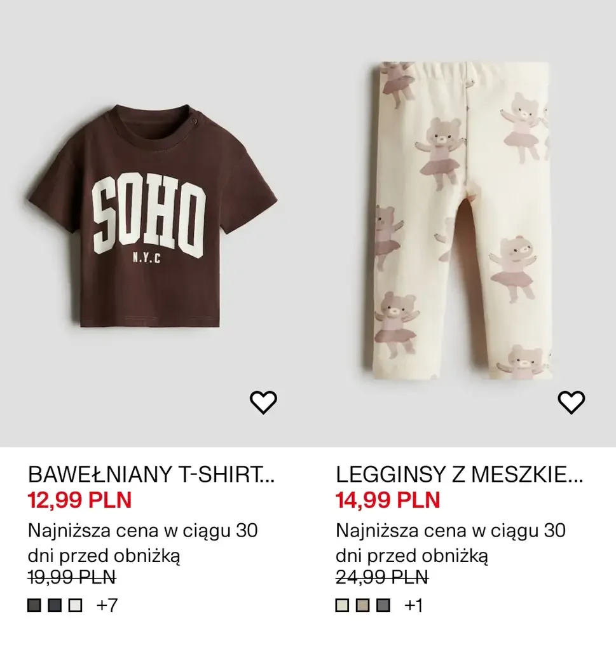Open the ballerina bear leggings image

[x=462, y=220]
